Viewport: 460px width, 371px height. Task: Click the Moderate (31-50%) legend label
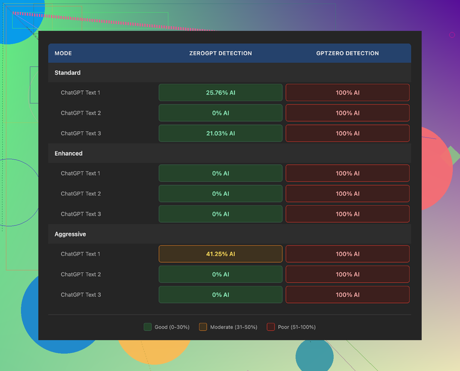[234, 327]
